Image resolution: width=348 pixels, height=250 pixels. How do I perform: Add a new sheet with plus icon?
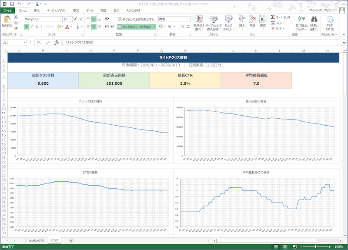pos(71,240)
